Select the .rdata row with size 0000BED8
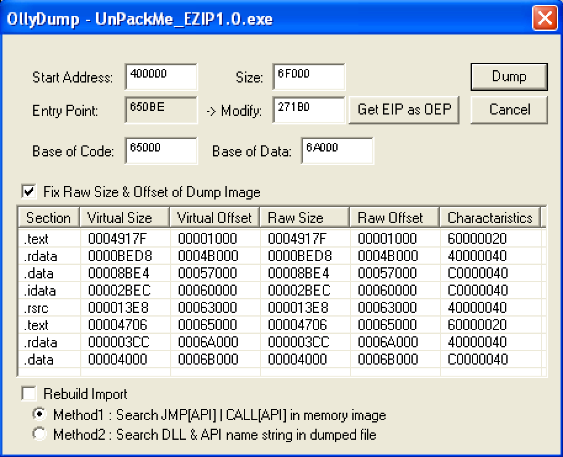 282,256
